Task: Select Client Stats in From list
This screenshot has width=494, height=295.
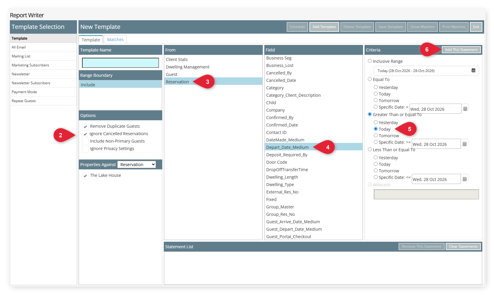Action: [213, 60]
